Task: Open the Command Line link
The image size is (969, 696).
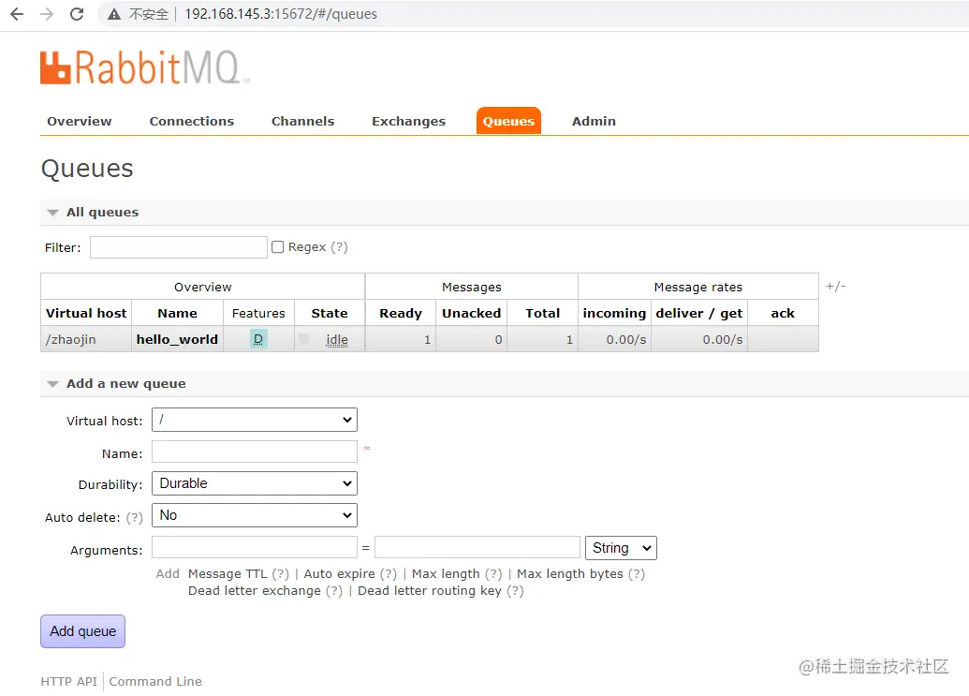Action: pos(155,681)
